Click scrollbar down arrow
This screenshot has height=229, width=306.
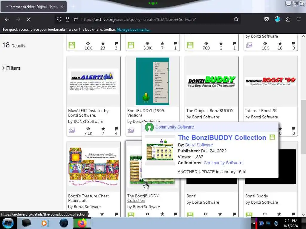(303, 215)
